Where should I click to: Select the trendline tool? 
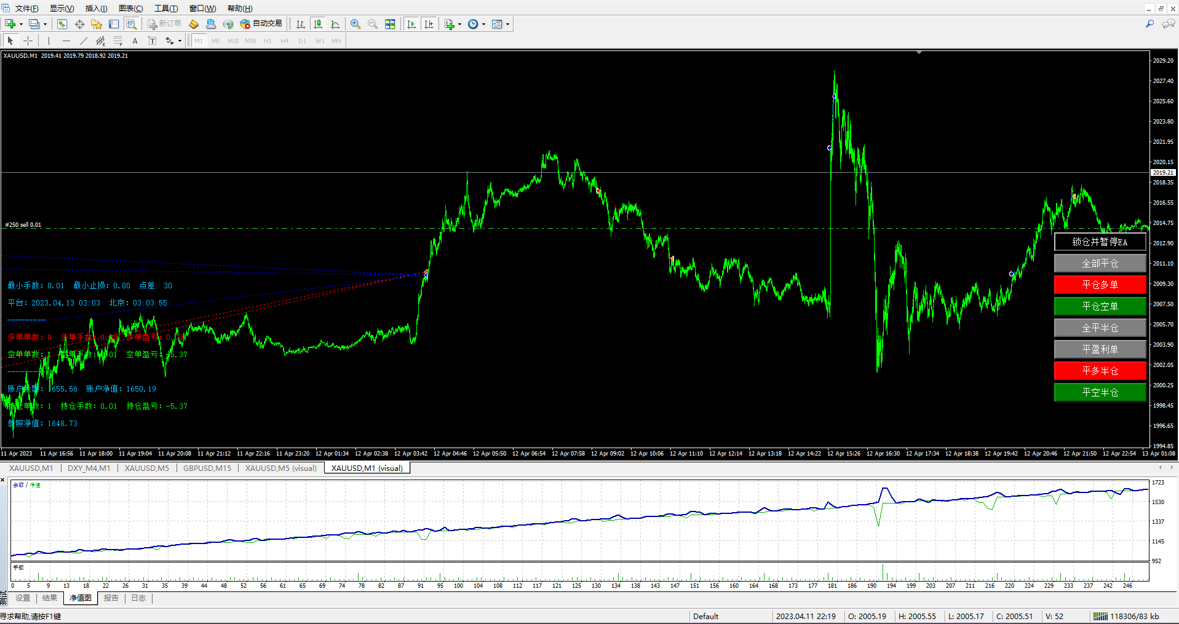[83, 41]
